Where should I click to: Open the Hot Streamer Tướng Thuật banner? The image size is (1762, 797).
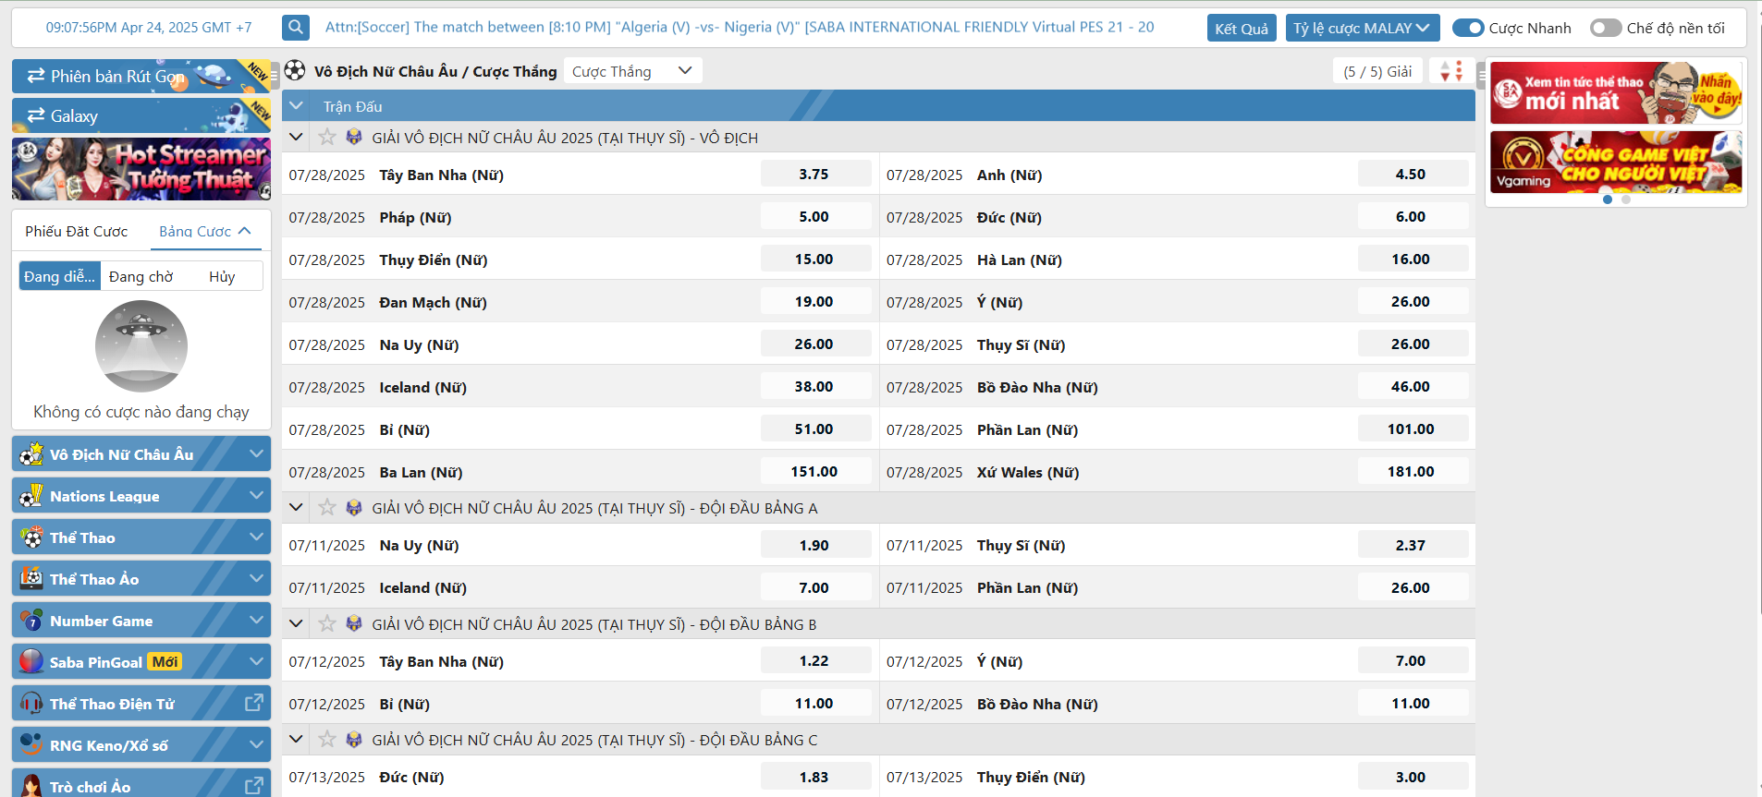[141, 169]
